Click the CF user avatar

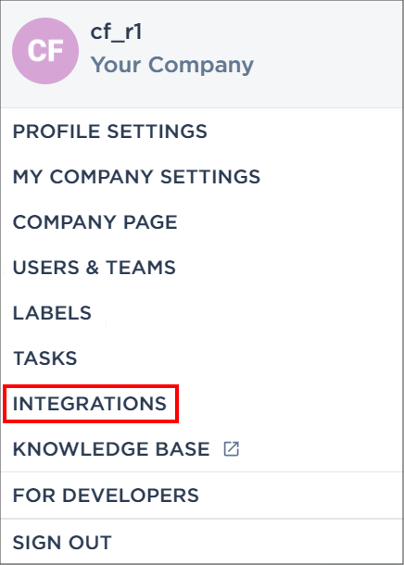(45, 51)
